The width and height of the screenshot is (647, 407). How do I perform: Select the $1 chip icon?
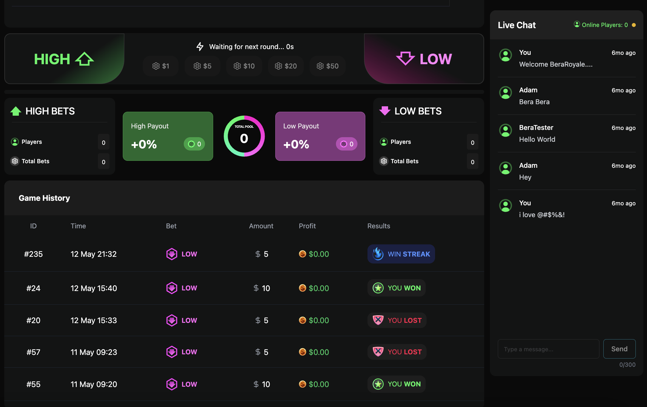tap(156, 66)
